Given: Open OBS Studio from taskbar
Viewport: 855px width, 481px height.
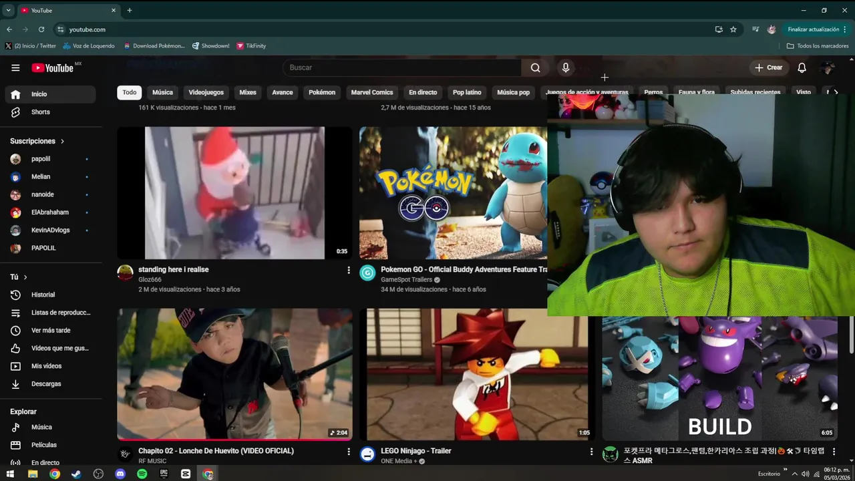Looking at the screenshot, I should 98,474.
